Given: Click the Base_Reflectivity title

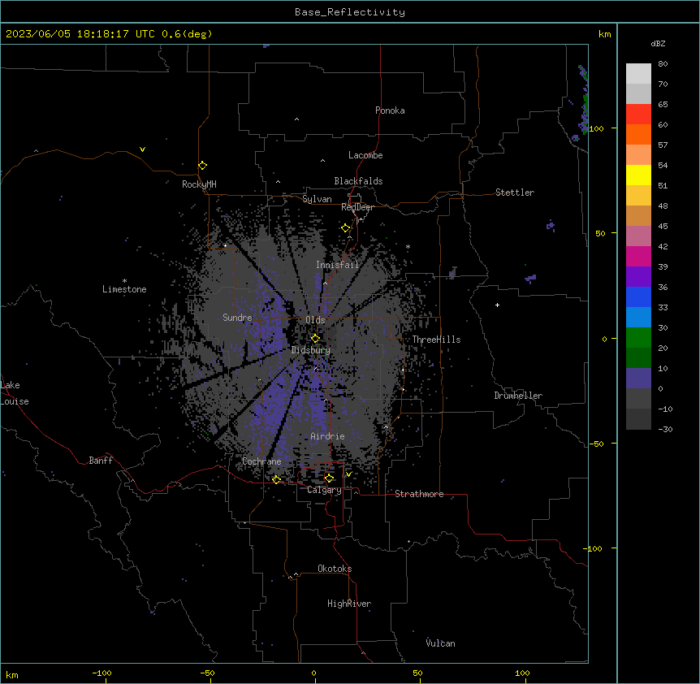Looking at the screenshot, I should coord(350,12).
